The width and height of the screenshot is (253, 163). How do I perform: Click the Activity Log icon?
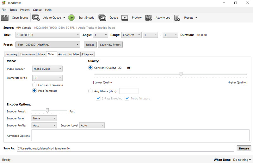point(148,18)
